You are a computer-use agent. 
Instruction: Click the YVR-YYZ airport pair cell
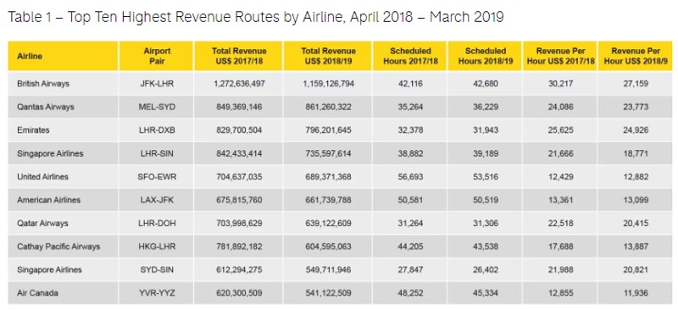click(156, 293)
